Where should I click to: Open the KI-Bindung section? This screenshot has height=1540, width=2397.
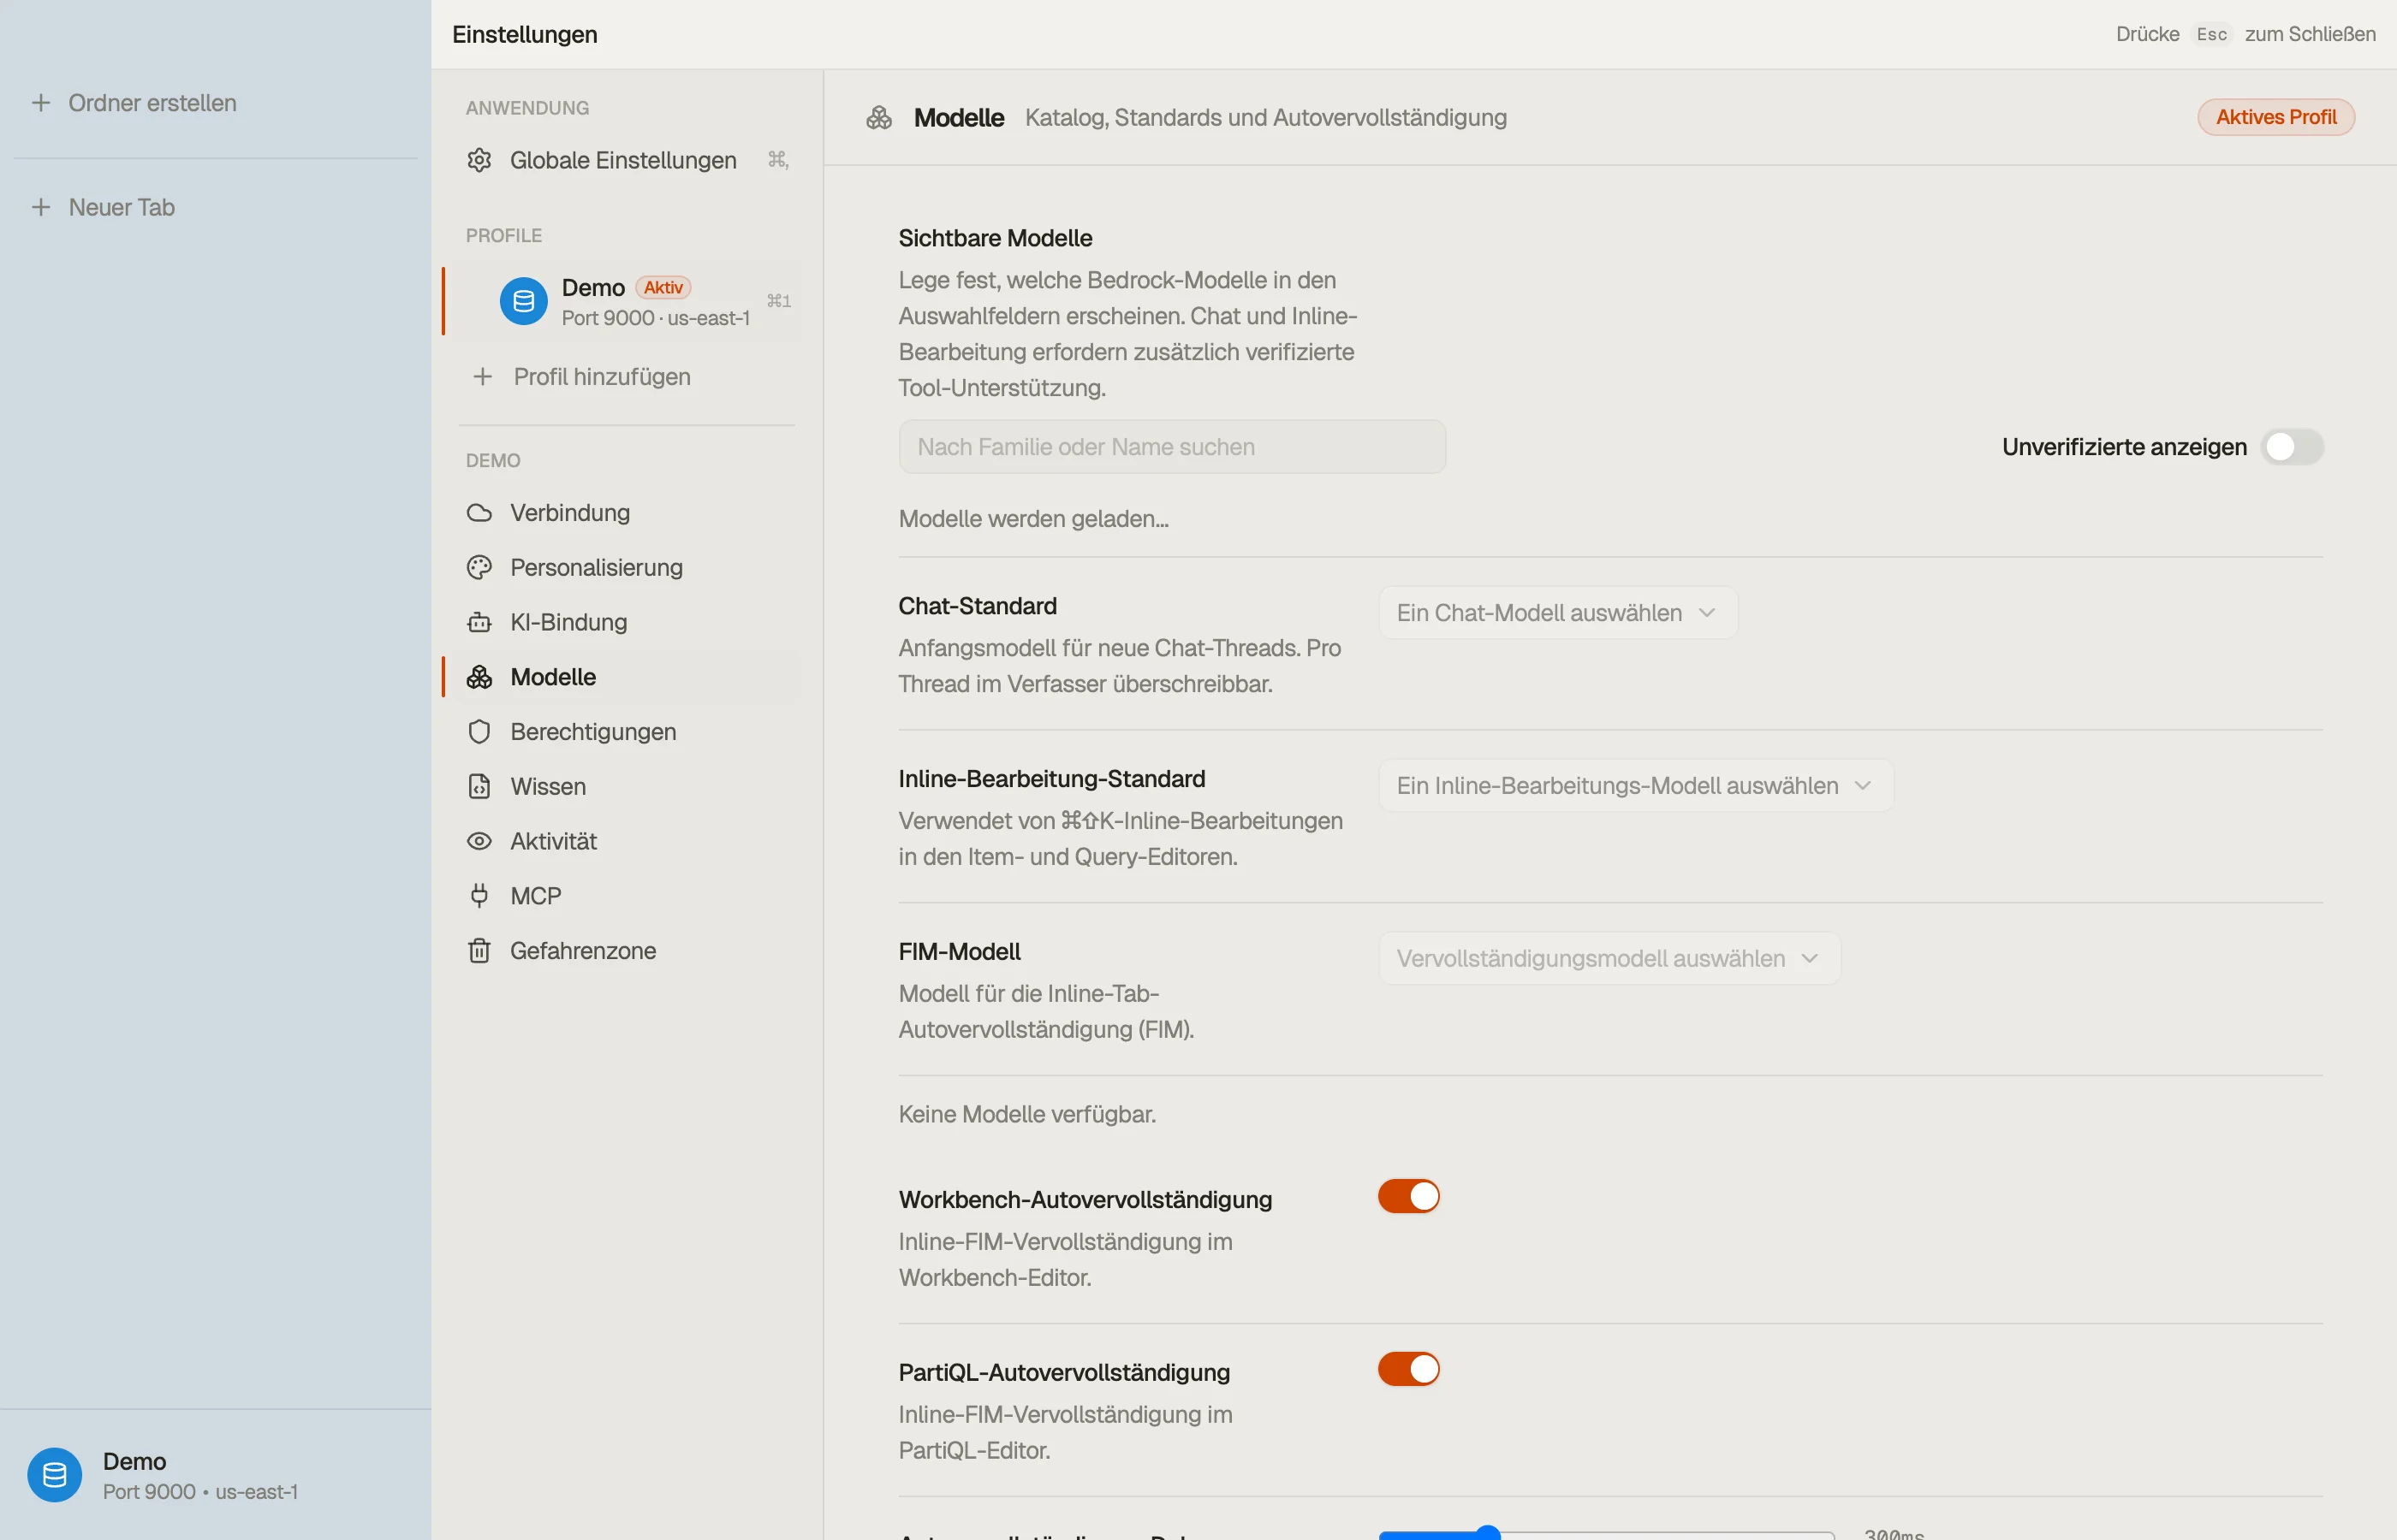tap(628, 622)
